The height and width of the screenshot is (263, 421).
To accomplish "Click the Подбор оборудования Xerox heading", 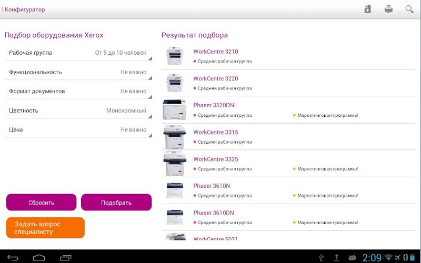I will tap(54, 35).
